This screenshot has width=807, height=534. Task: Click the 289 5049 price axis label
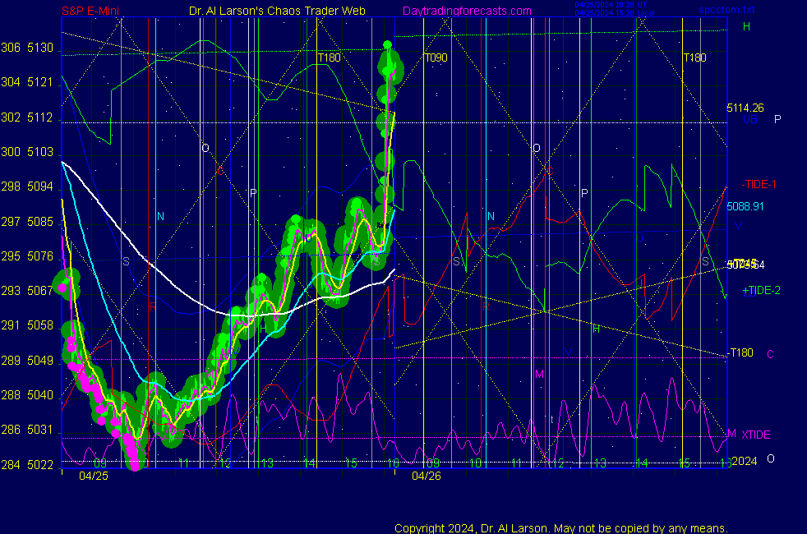pyautogui.click(x=27, y=360)
